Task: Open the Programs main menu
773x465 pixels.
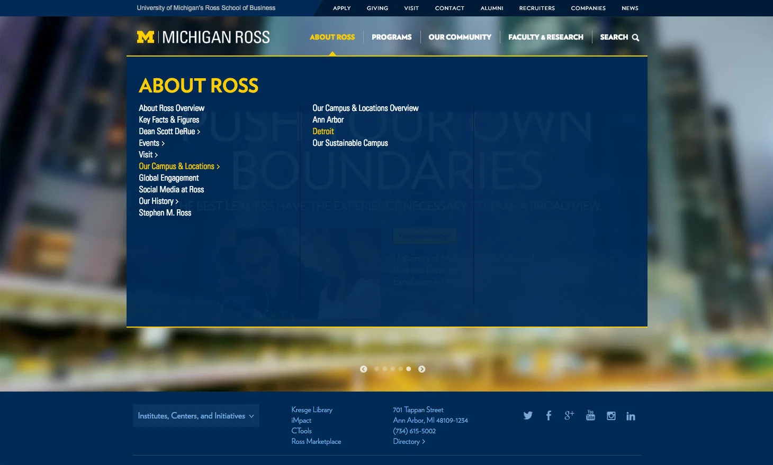Action: (391, 37)
